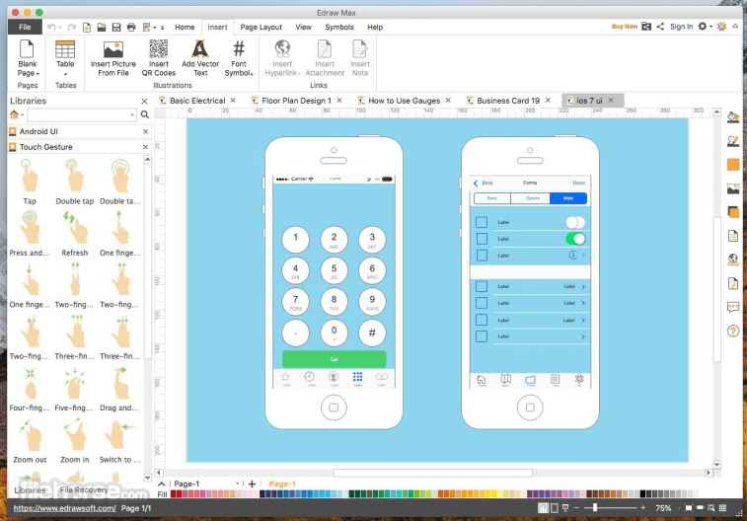The image size is (747, 521).
Task: Click the Buy Now link
Action: pyautogui.click(x=624, y=27)
